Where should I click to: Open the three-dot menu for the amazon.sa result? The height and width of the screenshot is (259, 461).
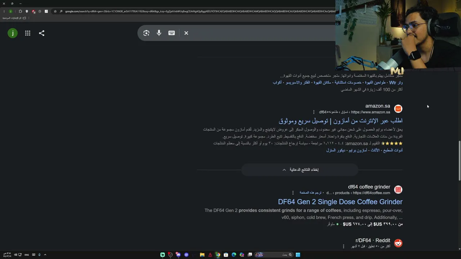314,112
